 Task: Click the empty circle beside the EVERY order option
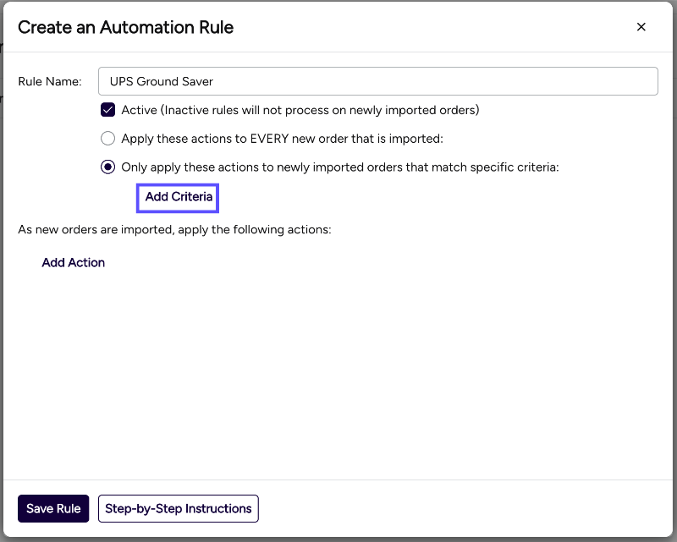pos(107,139)
